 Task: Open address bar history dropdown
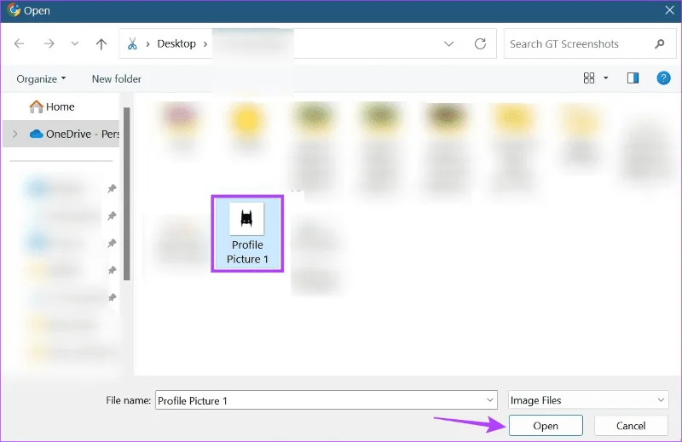point(449,43)
